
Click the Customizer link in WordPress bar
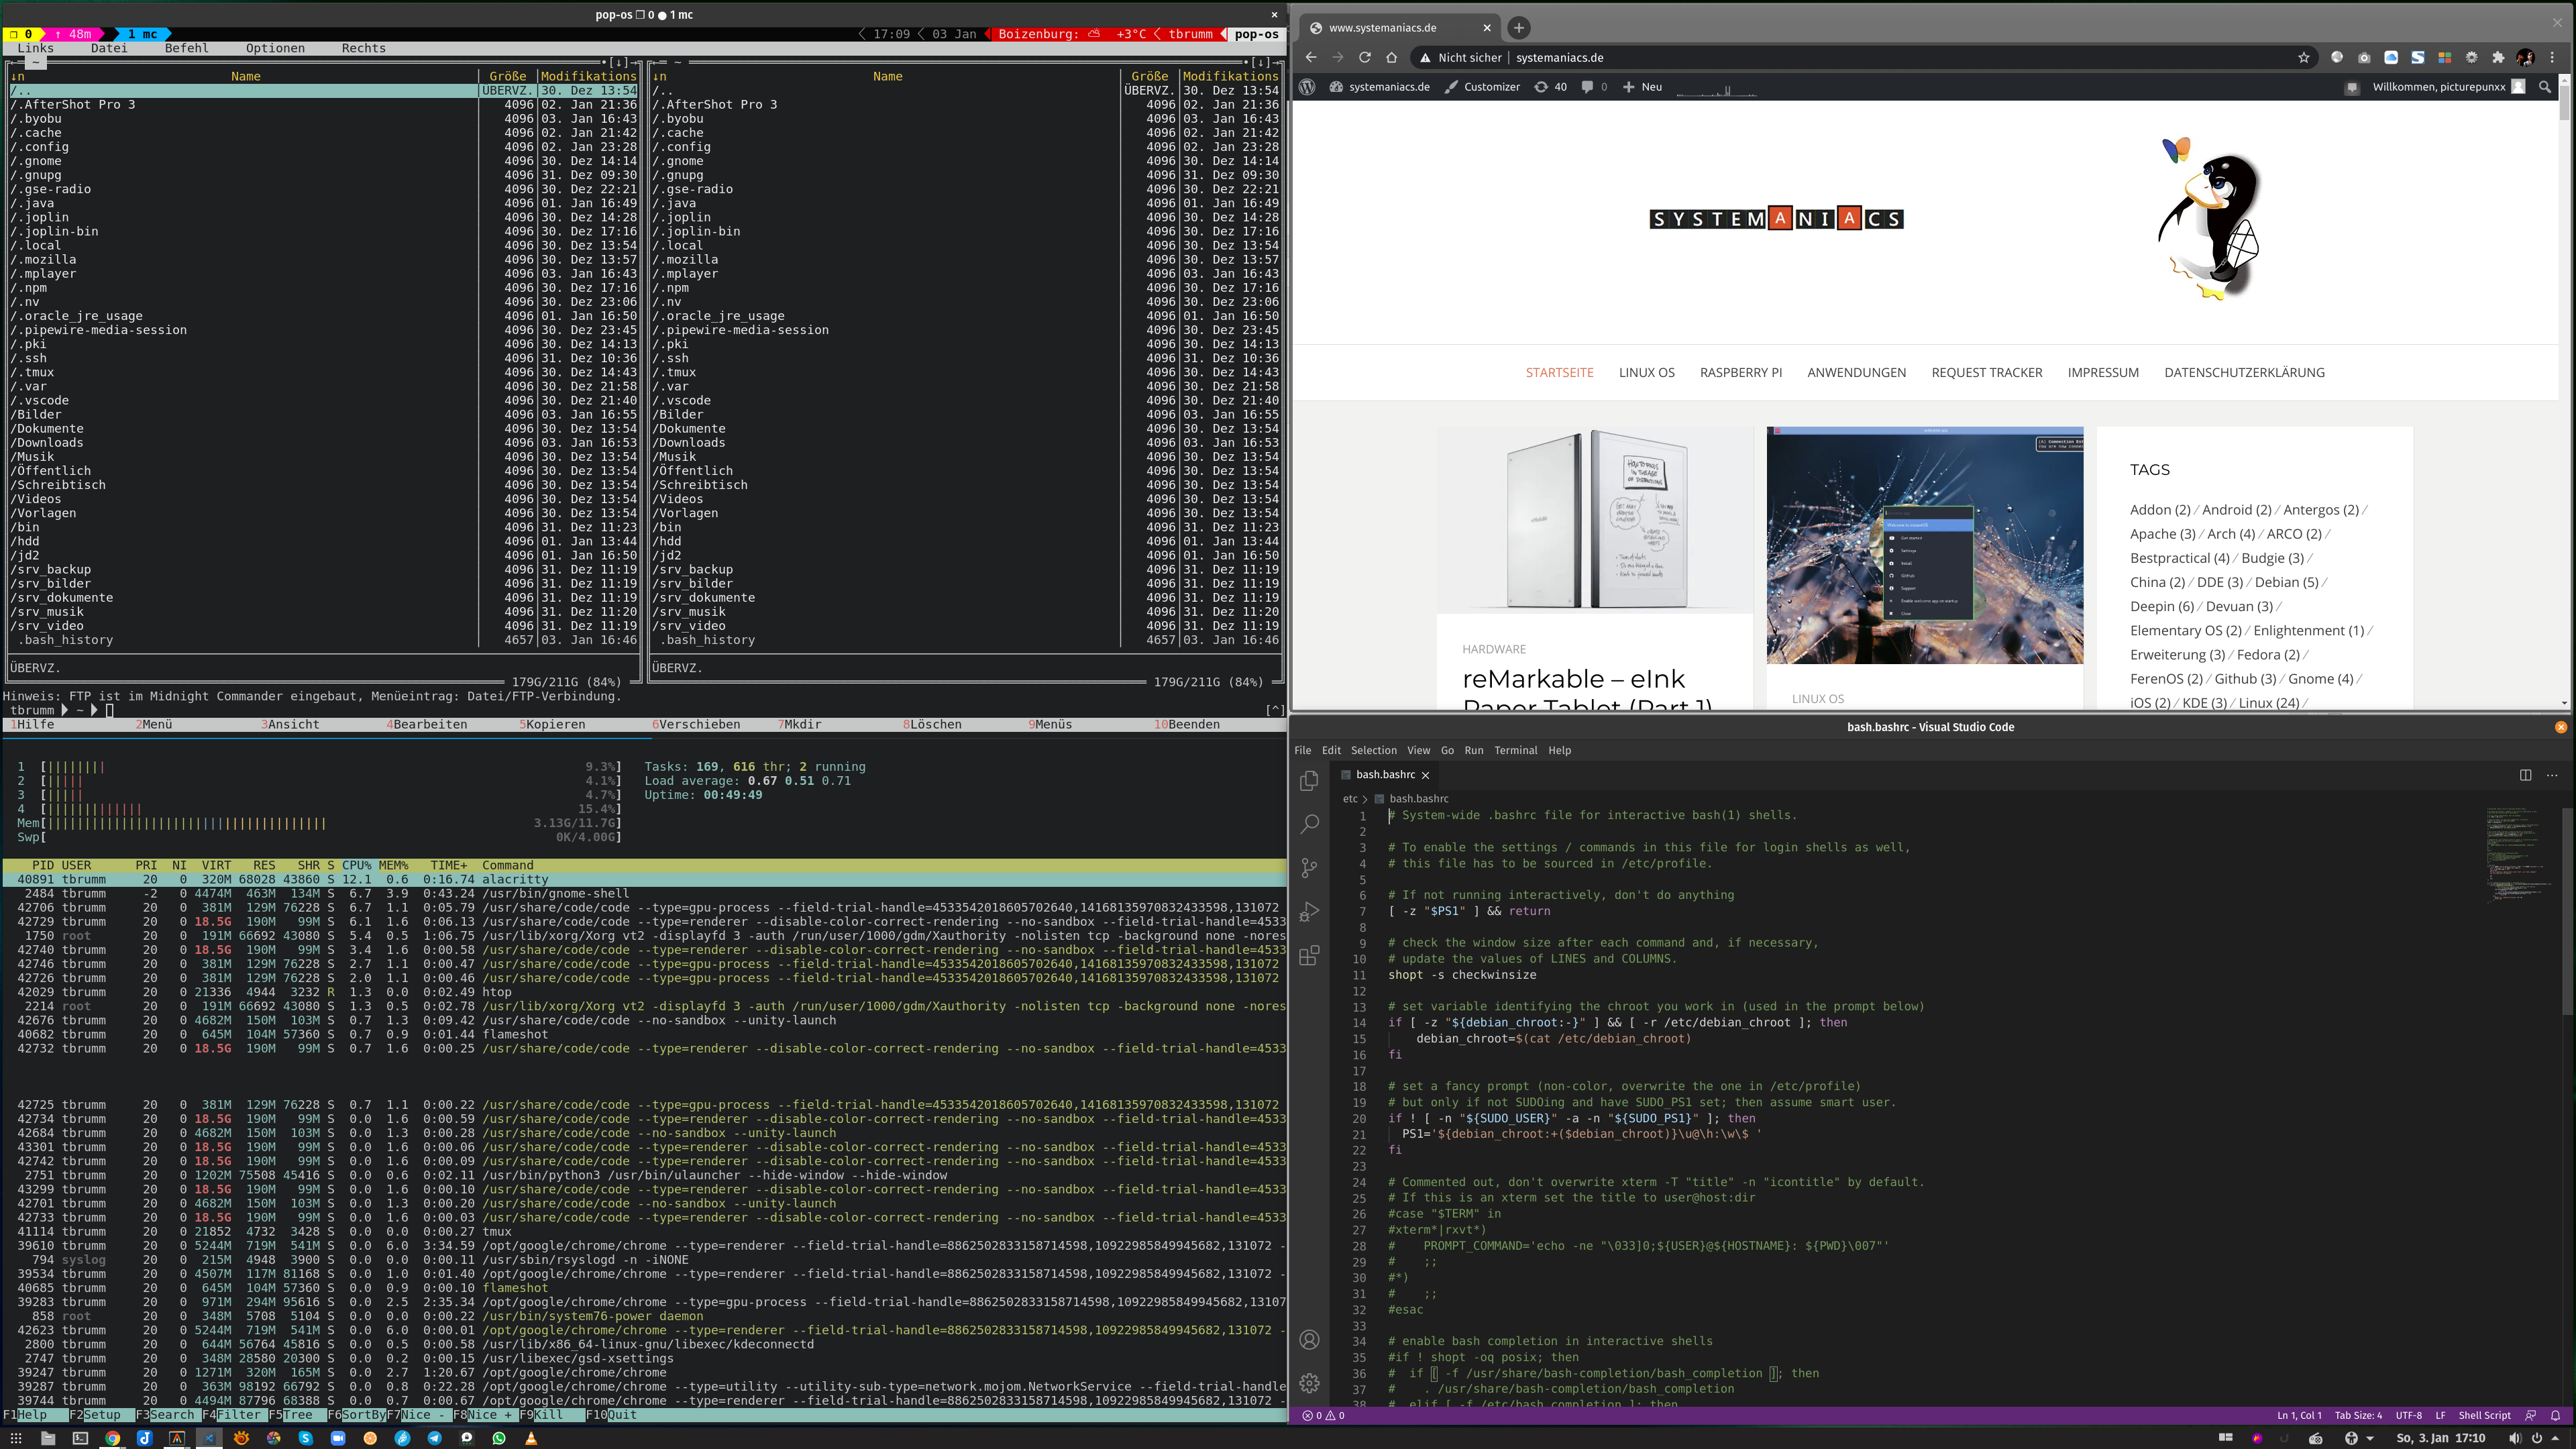1491,87
